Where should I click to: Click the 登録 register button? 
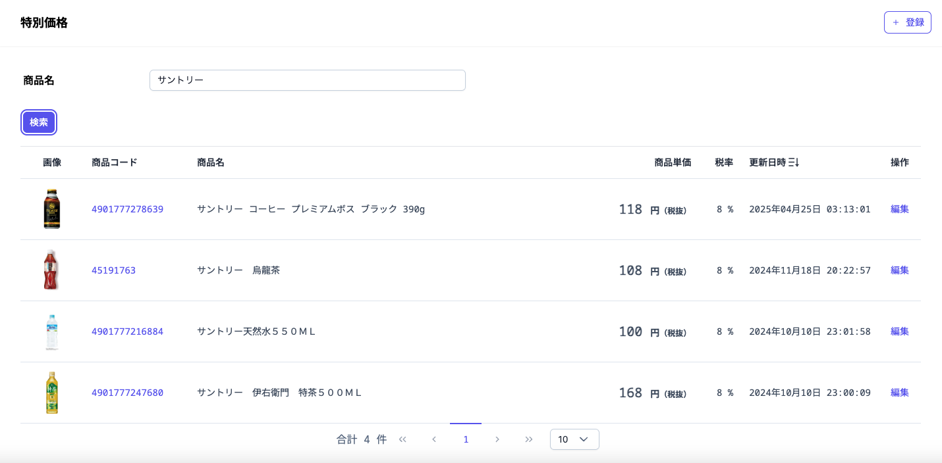[907, 22]
